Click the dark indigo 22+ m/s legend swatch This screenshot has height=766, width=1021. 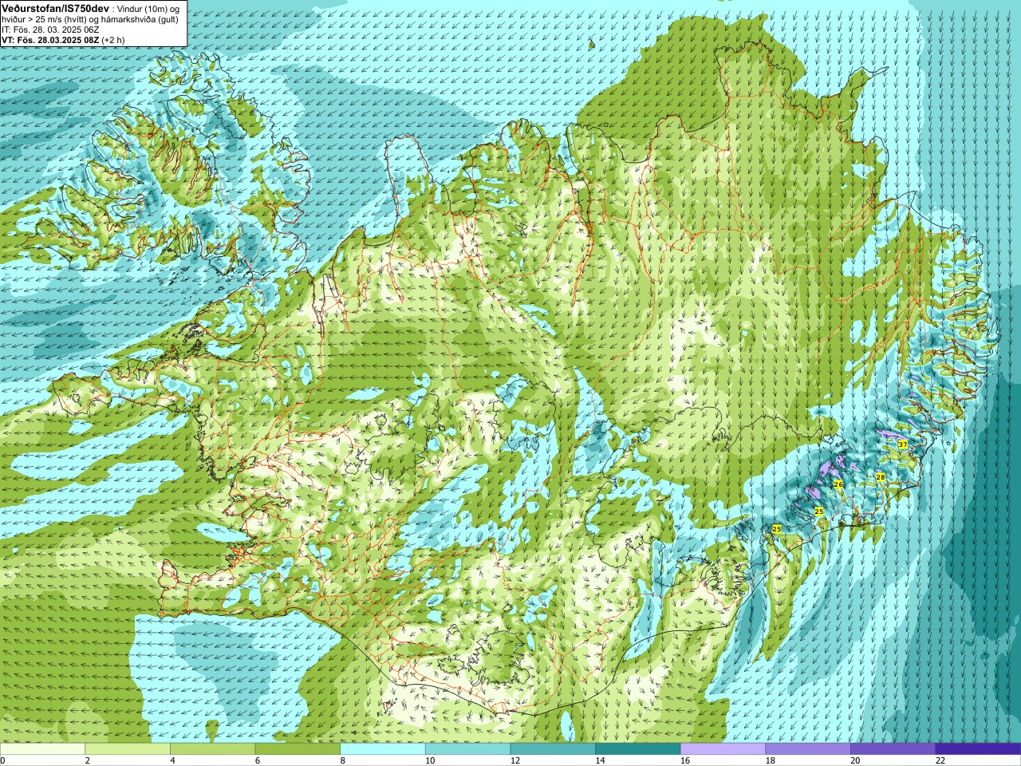coord(978,749)
